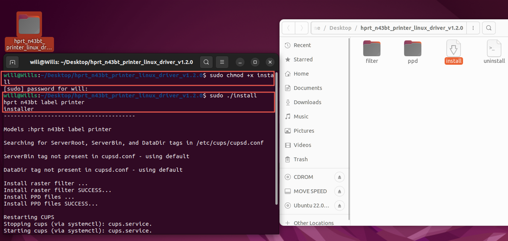Click 'Install PPD files SUCCESS...' line
Viewport: 508px width, 241px height.
click(x=50, y=204)
